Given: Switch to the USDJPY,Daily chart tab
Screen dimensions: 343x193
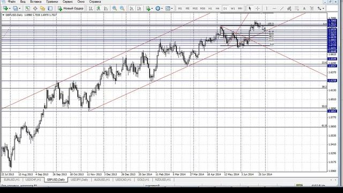Looking at the screenshot, I should pos(79,180).
